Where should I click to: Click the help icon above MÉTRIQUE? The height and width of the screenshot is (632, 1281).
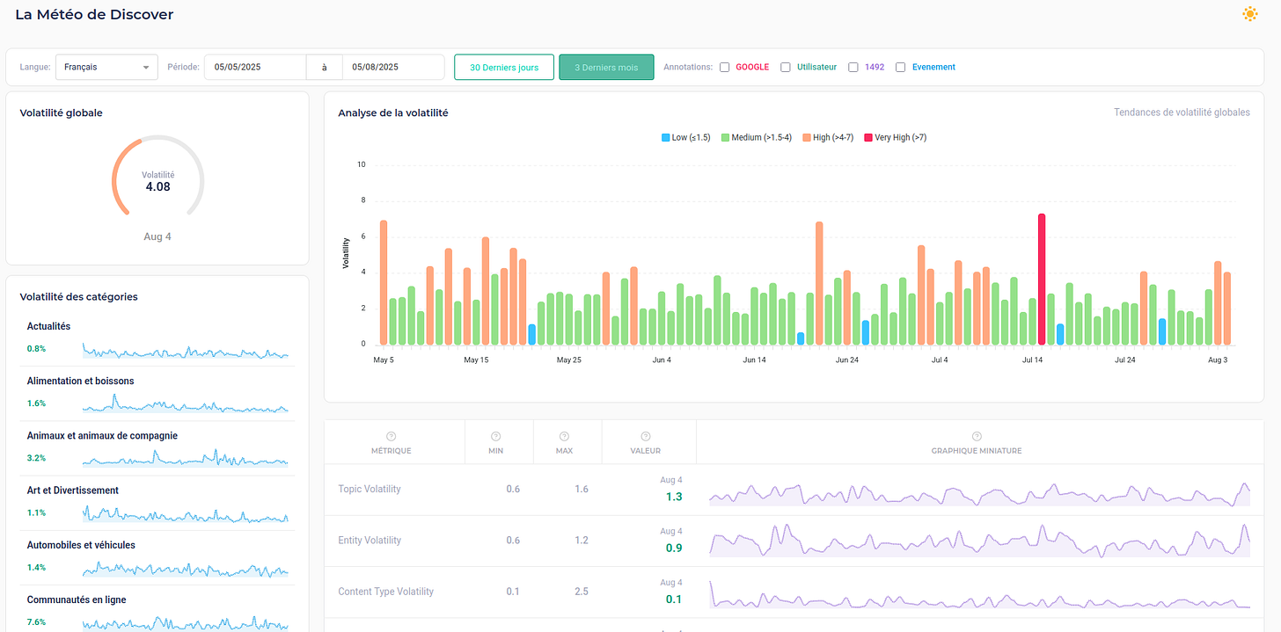pos(392,436)
